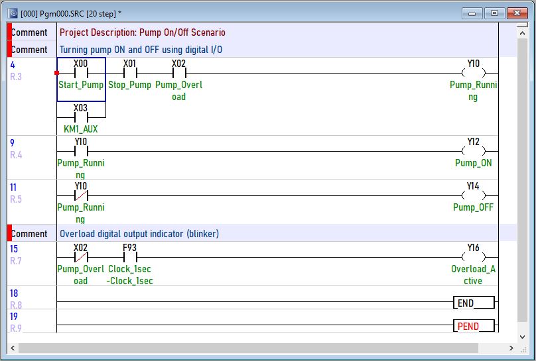This screenshot has height=361, width=536.
Task: Select the Y12 Pump_ON output coil
Action: pyautogui.click(x=474, y=151)
